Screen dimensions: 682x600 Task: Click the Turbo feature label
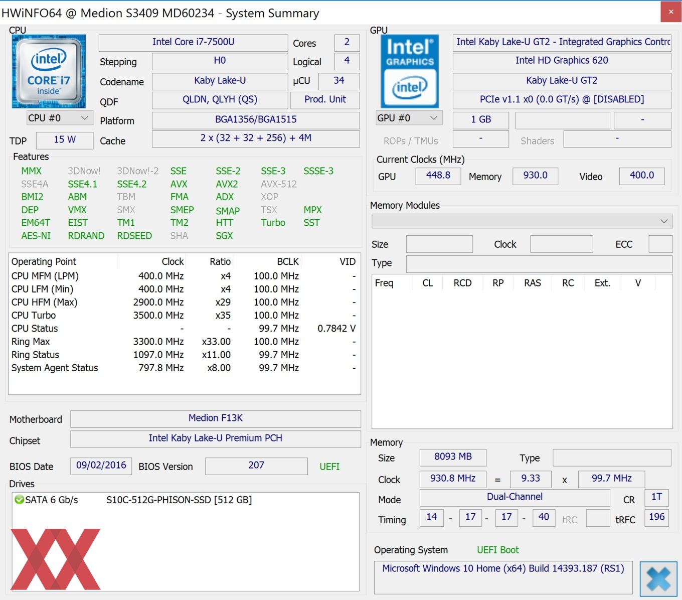[x=273, y=223]
